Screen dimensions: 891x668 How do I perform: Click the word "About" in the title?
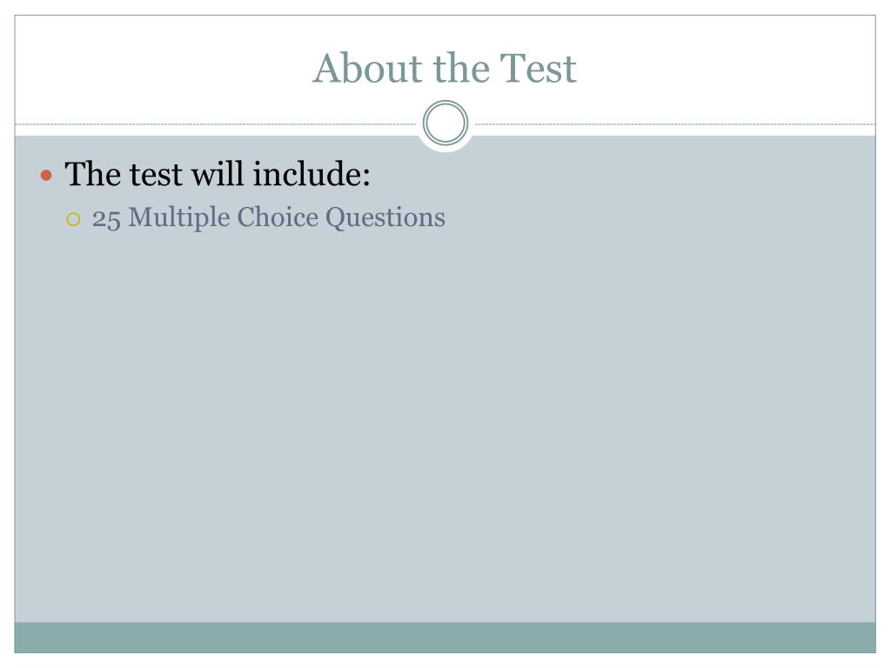click(368, 68)
